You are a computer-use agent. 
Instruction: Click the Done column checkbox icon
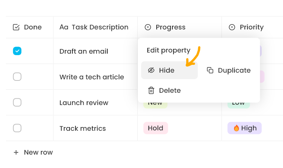click(16, 27)
